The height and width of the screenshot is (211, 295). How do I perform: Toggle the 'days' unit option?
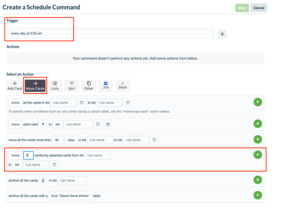pos(71,140)
